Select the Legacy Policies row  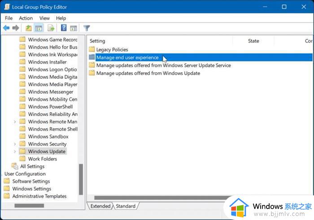(112, 49)
